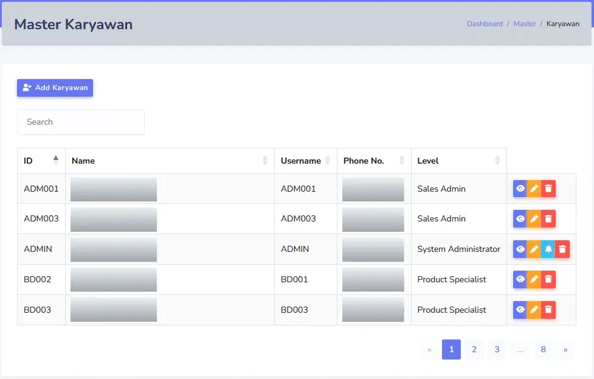Edit the ADM001 employee record

pos(534,189)
